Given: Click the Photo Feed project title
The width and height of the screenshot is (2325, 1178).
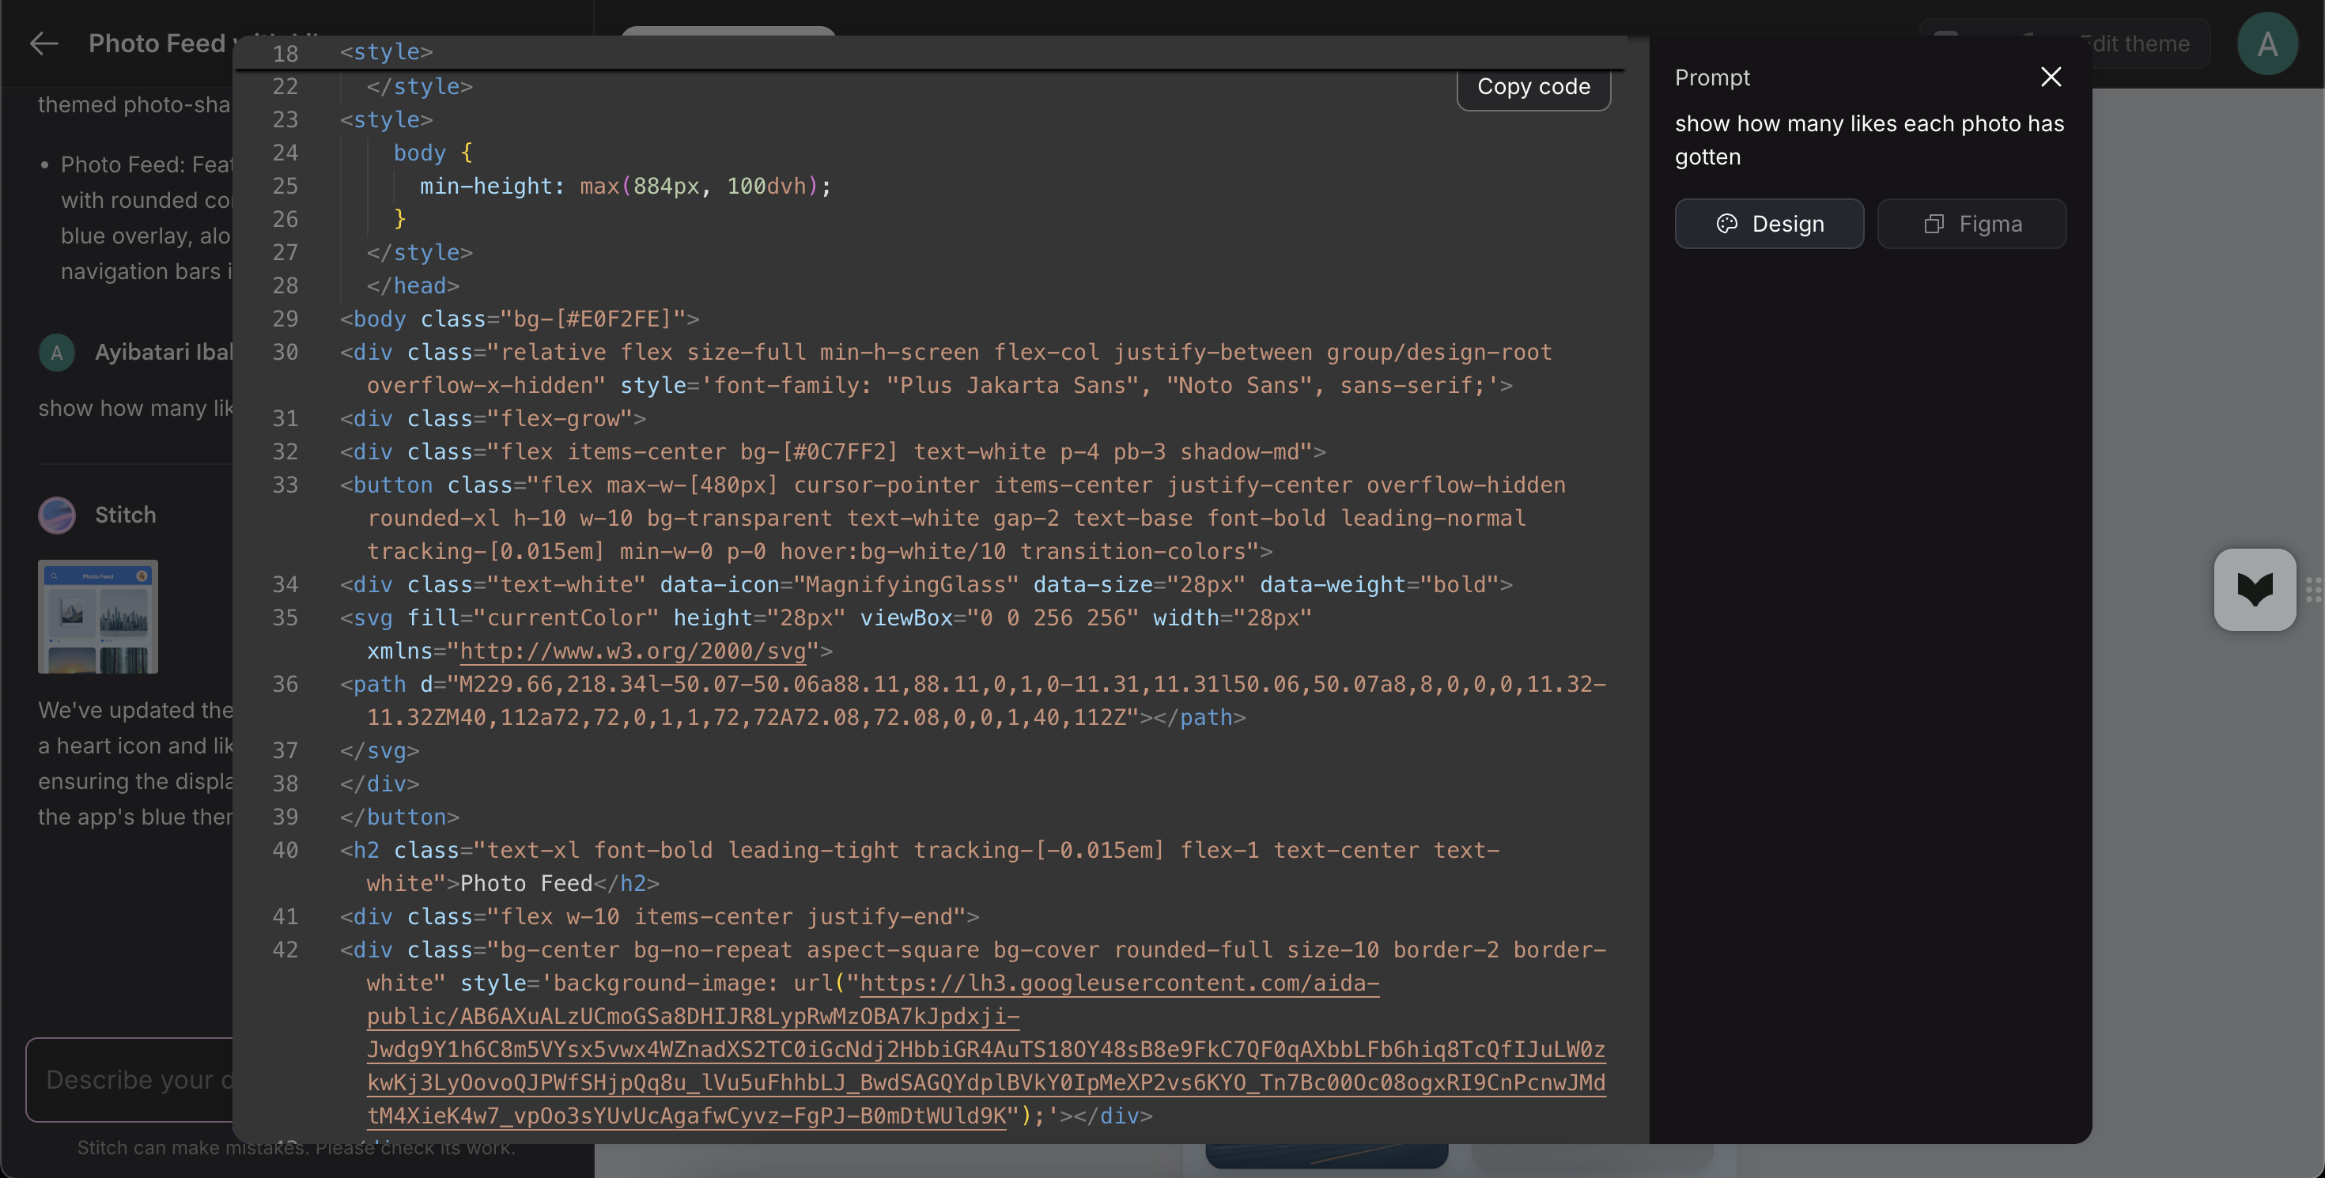Looking at the screenshot, I should (x=157, y=43).
